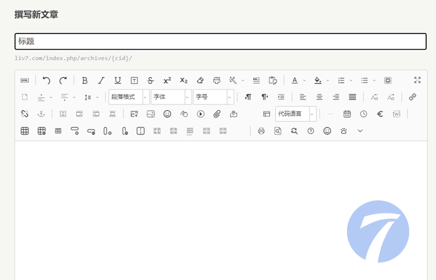Screen dimensions: 436x280
Task: Click the Redo arrow in the toolbar
Action: [x=63, y=80]
